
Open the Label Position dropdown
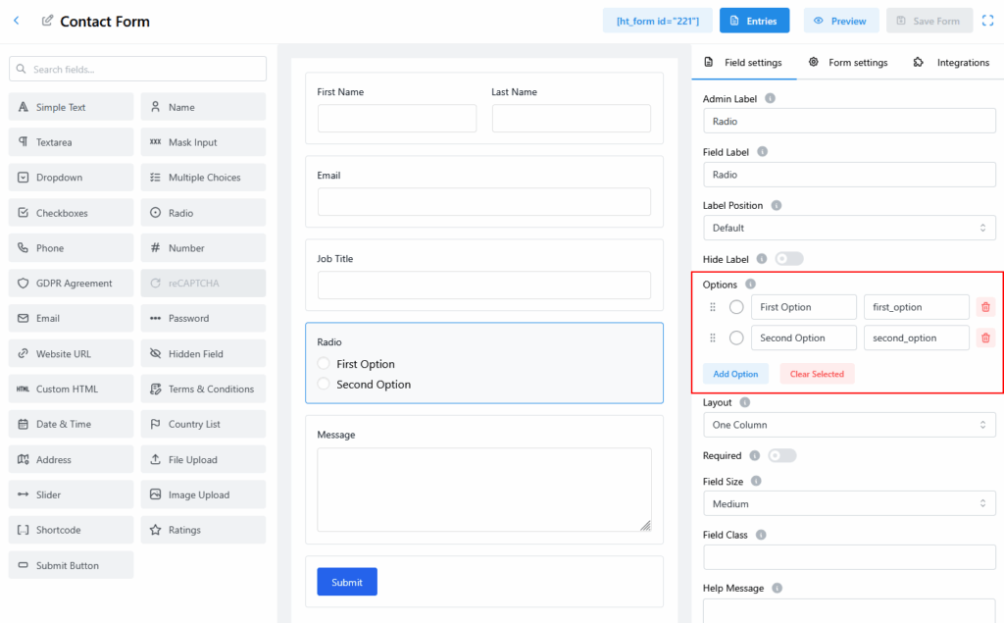pos(849,228)
